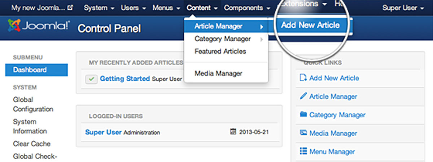Screen dimensions: 433x162
Task: Toggle published checkmark for Getting Started
Action: coord(92,79)
